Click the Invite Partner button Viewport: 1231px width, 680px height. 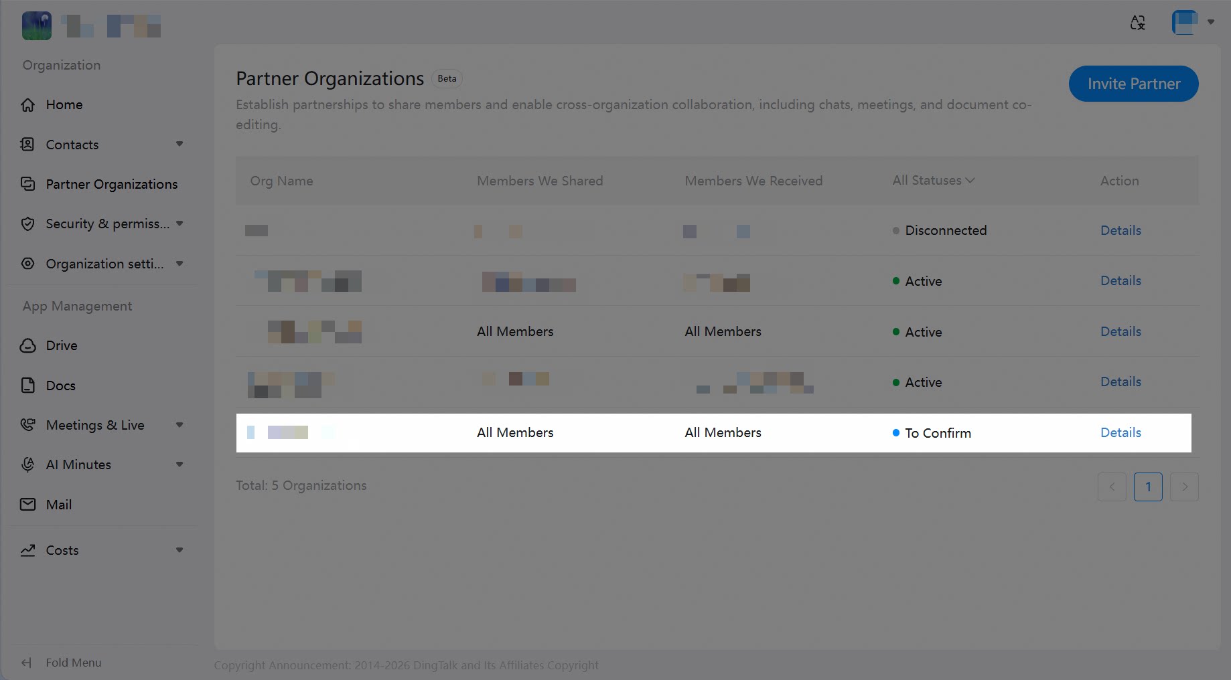(1133, 84)
